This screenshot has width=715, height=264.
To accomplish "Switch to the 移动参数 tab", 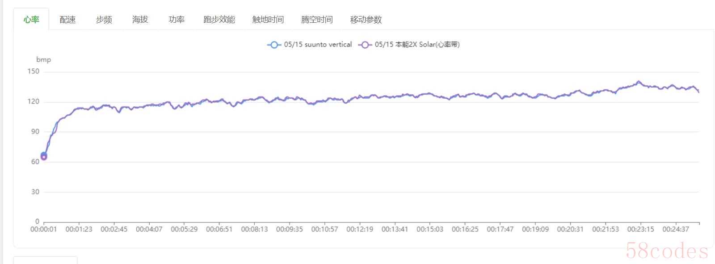I will (366, 20).
